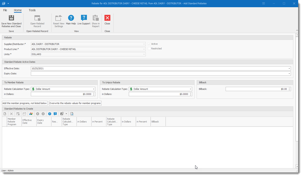303x177 pixels.
Task: Add a new row in grid toolbar
Action: (x=5, y=114)
